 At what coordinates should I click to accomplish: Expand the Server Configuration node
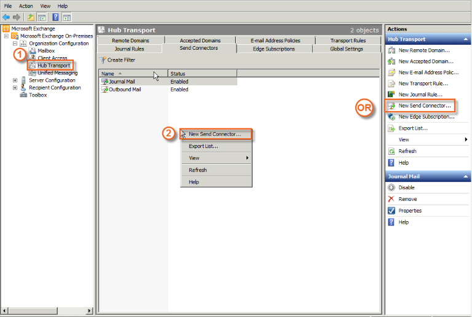tap(15, 80)
